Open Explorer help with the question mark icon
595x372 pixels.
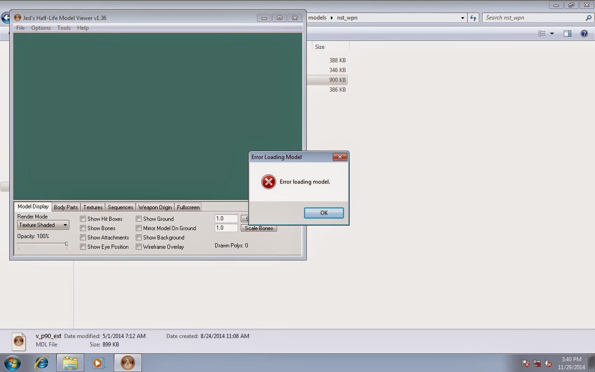(x=584, y=33)
